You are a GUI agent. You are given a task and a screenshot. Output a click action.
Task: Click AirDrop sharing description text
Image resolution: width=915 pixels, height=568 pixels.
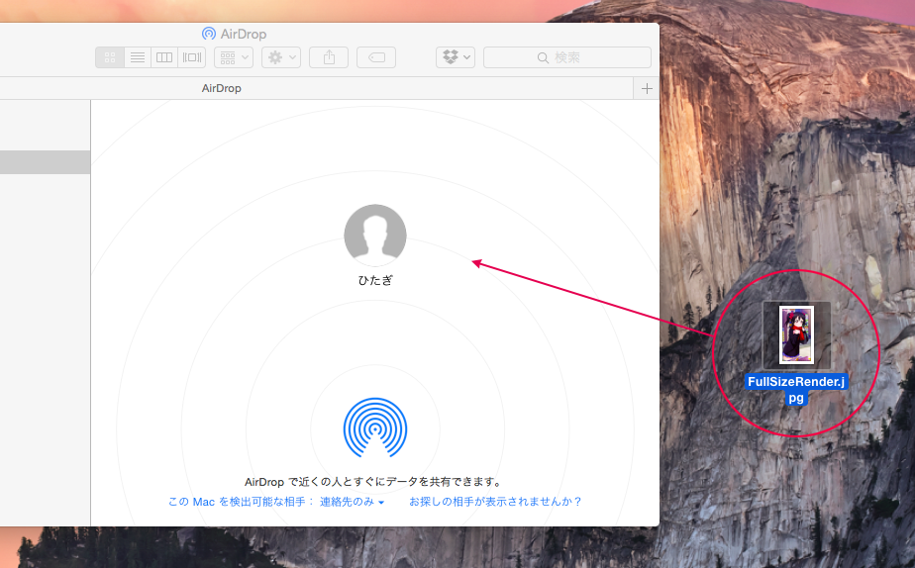pos(374,482)
